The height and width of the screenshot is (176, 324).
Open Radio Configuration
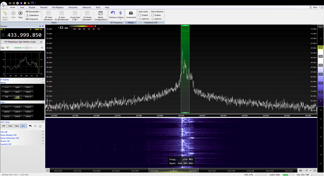click(100, 15)
